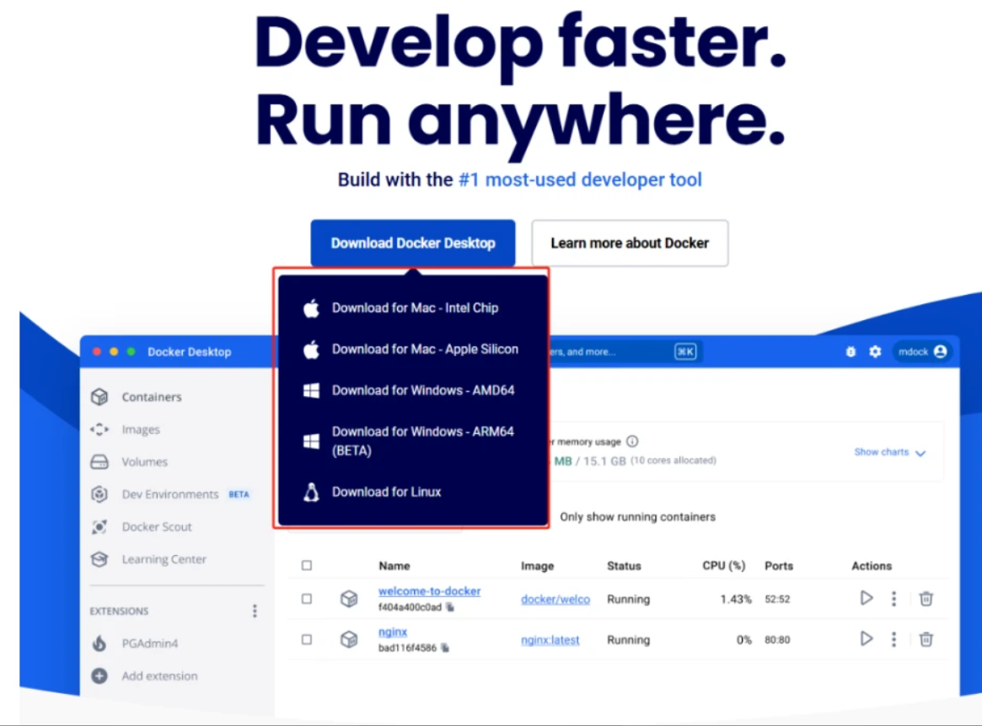Click the welcome-to-docker container cube icon
Viewport: 982px width, 726px height.
click(x=349, y=599)
